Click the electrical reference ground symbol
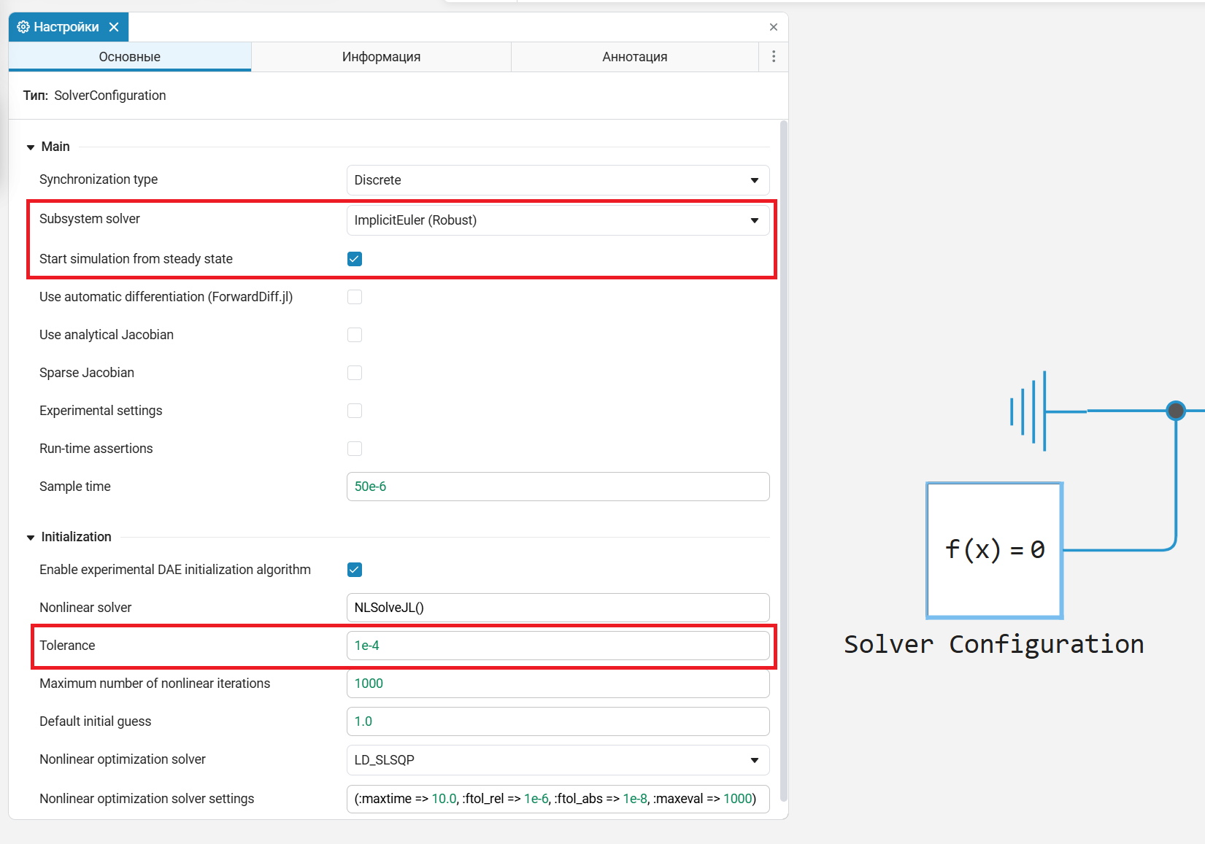Screen dimensions: 1205x844 point(1031,411)
